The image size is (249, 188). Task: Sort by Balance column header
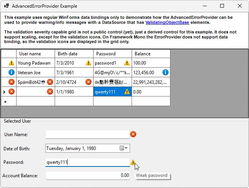pos(151,54)
